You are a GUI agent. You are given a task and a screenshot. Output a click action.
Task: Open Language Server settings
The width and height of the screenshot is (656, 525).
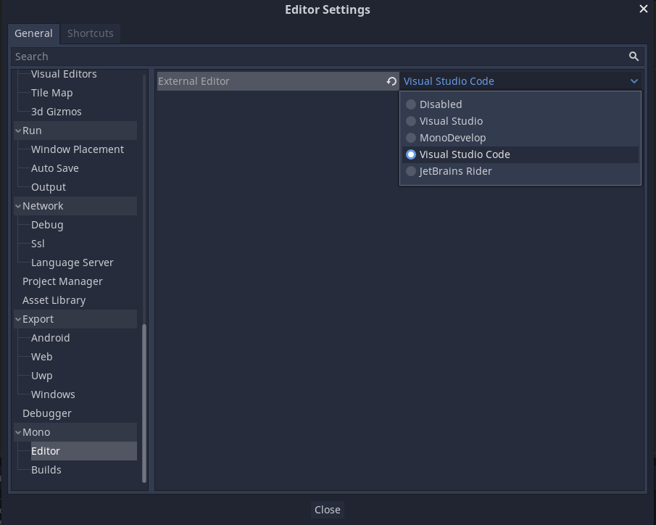(x=72, y=262)
